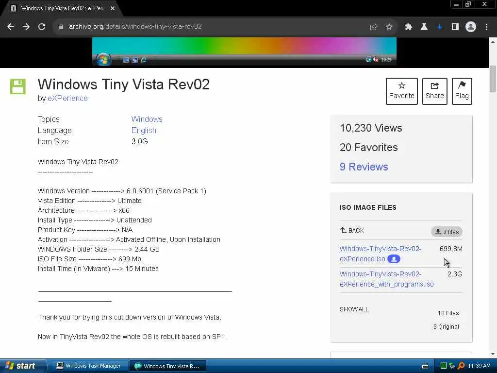This screenshot has width=497, height=373.
Task: Click the Chrome Labs flask icon
Action: (424, 27)
